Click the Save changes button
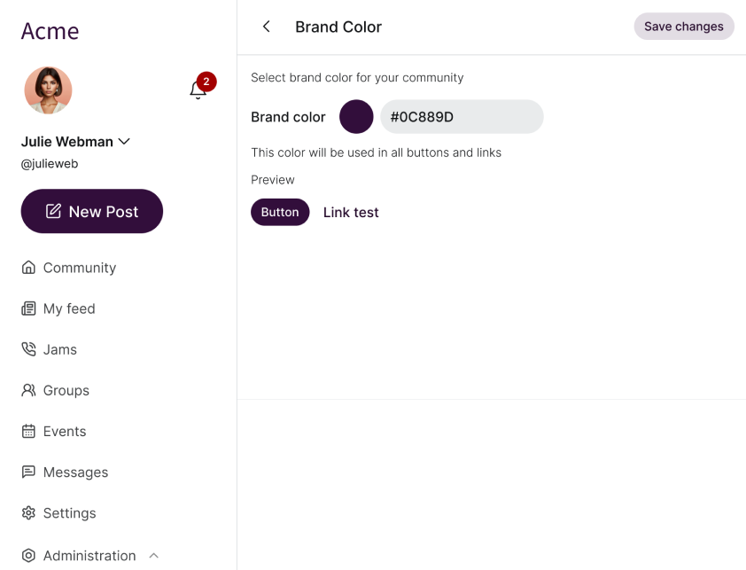Image resolution: width=746 pixels, height=570 pixels. [x=683, y=27]
